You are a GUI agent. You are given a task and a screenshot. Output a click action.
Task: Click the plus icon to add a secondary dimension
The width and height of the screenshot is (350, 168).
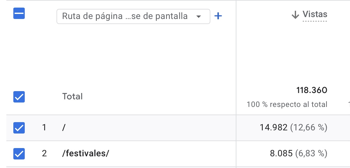tap(218, 16)
